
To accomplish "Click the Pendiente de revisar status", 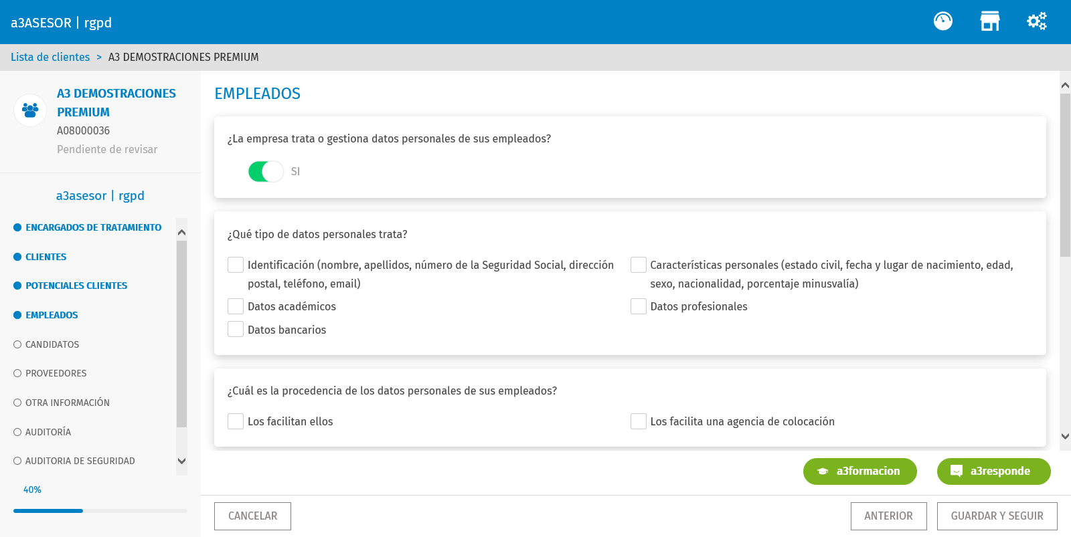I will pyautogui.click(x=107, y=149).
